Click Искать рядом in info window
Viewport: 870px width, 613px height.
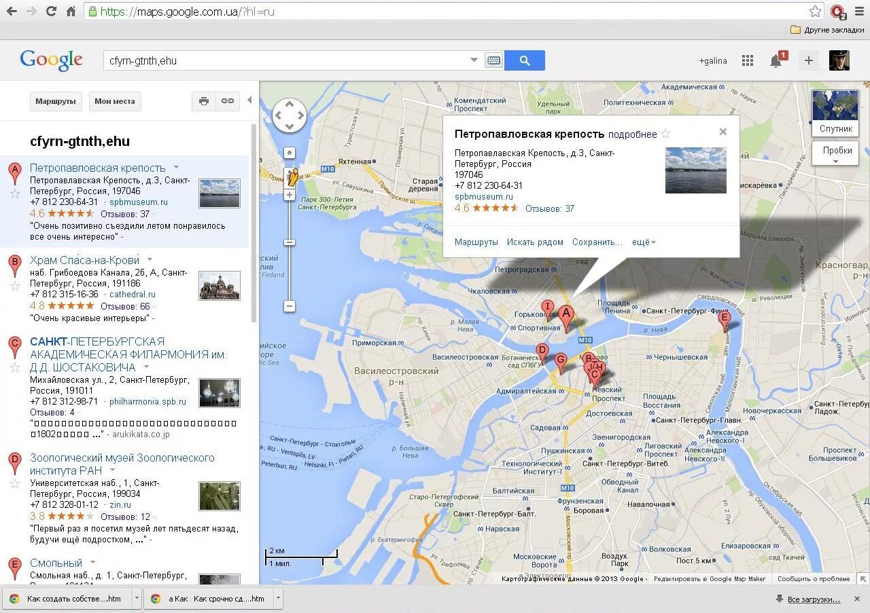click(x=535, y=242)
